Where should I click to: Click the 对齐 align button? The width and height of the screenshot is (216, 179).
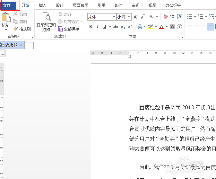(x=65, y=14)
